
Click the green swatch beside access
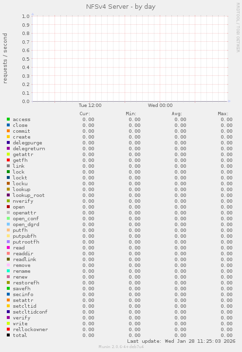(8, 119)
